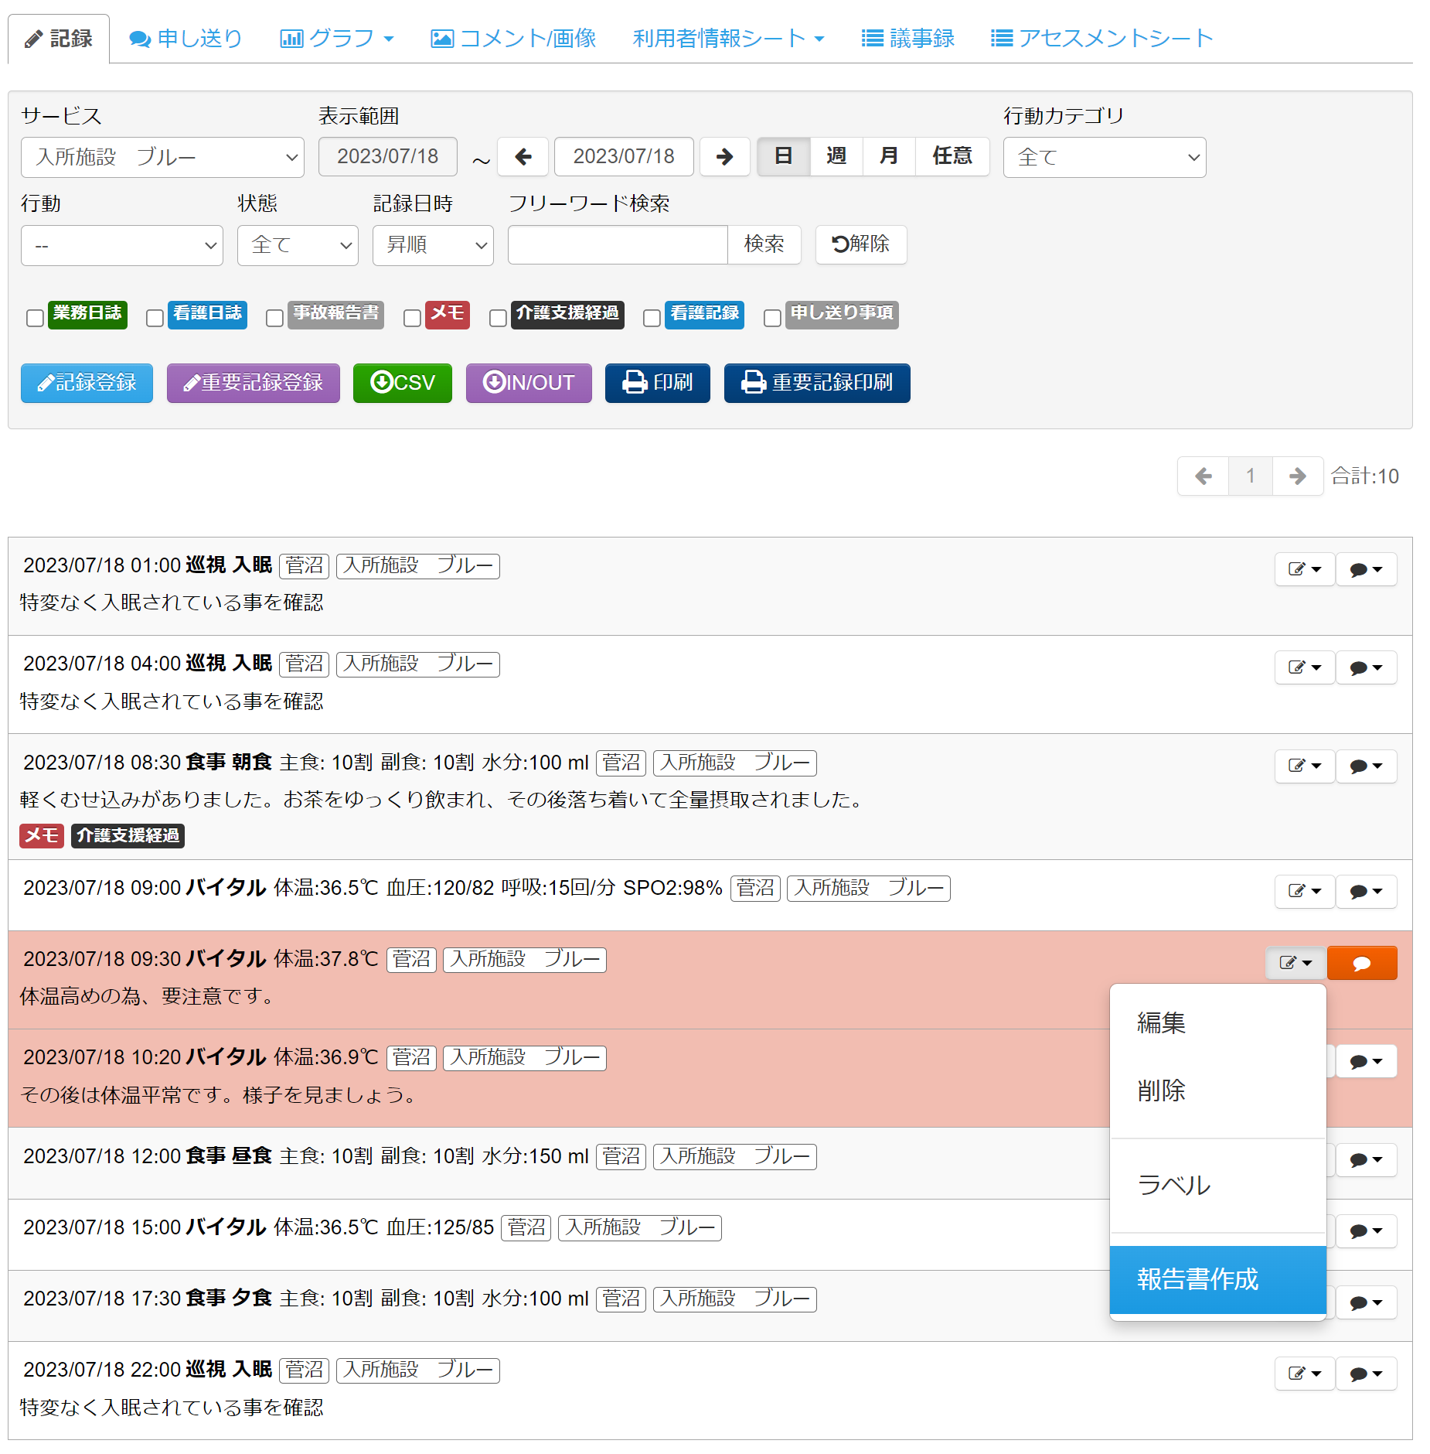Click the 記録登録 button
Screen dimensions: 1430x1454
(x=87, y=383)
